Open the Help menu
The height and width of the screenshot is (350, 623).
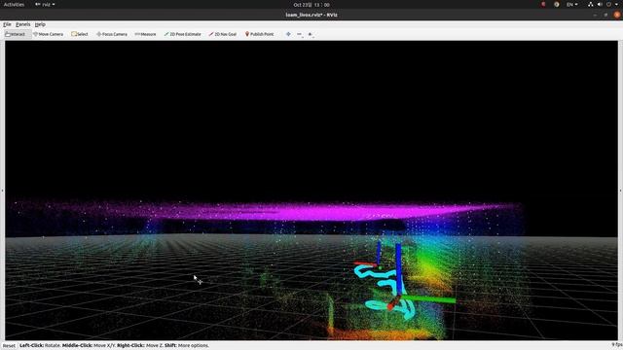[40, 24]
